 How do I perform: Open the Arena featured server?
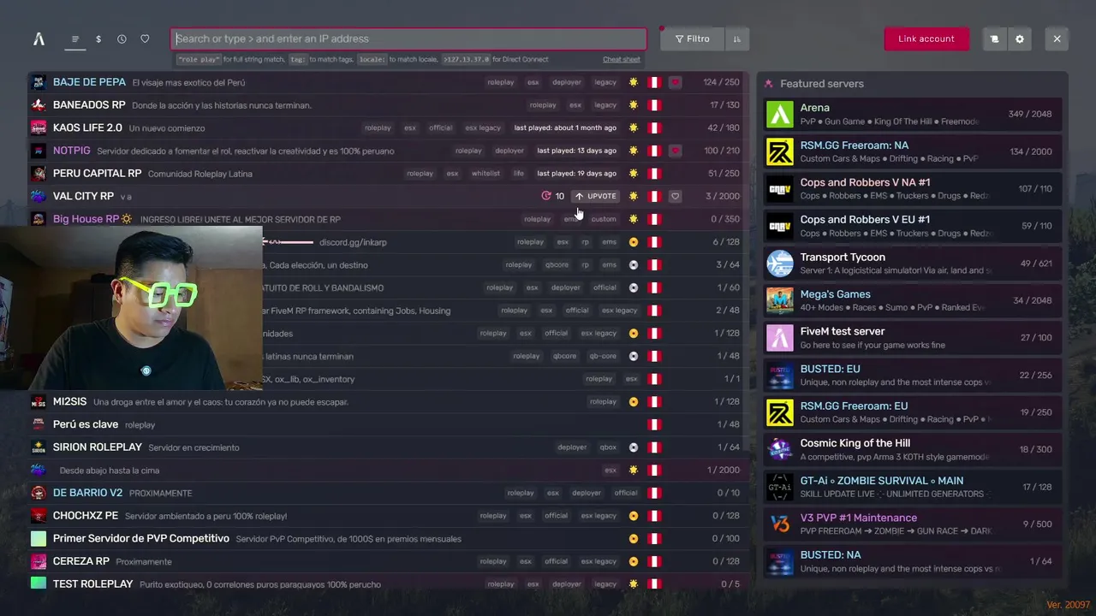click(x=913, y=115)
